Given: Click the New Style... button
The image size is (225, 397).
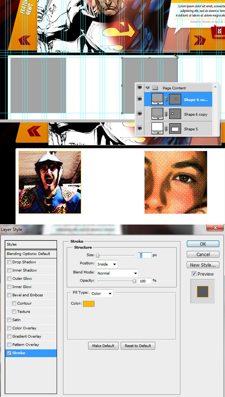Looking at the screenshot, I should point(203,265).
